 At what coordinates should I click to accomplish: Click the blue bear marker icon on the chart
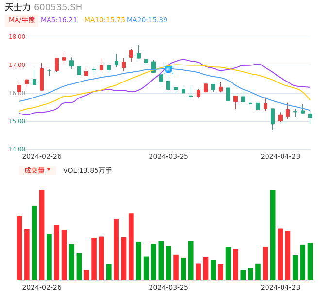pos(168,69)
